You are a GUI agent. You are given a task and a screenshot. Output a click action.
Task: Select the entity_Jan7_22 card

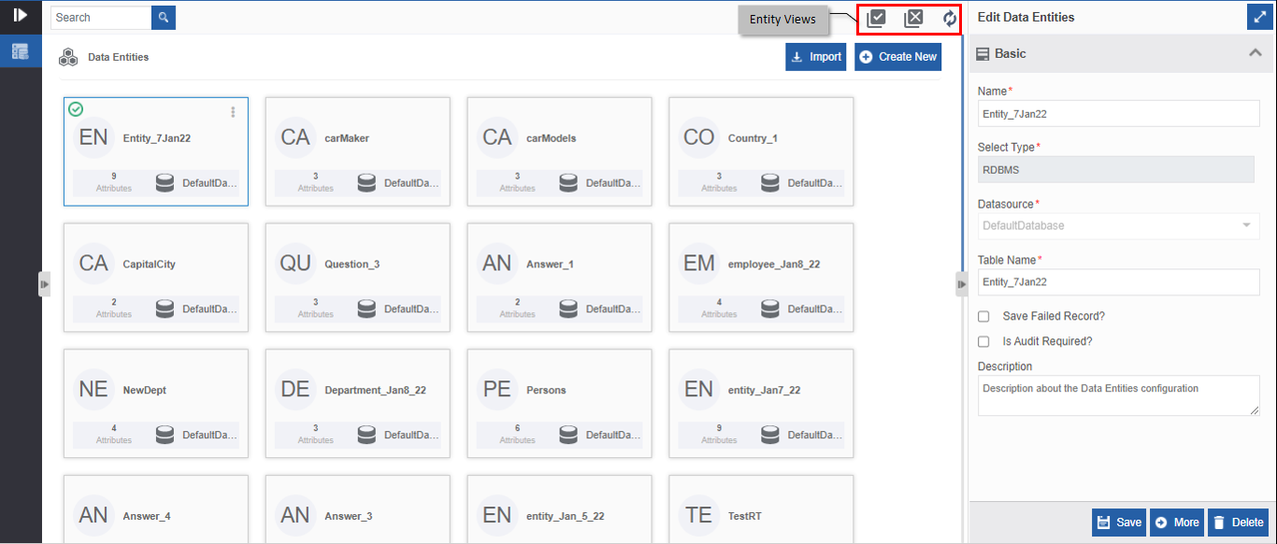click(x=761, y=404)
